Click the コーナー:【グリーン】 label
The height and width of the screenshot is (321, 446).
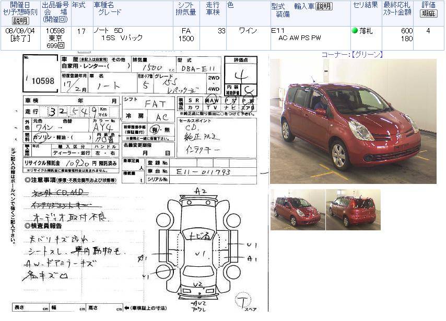[352, 55]
